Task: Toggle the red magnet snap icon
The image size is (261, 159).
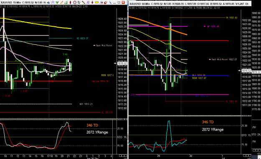Action: pos(106,3)
